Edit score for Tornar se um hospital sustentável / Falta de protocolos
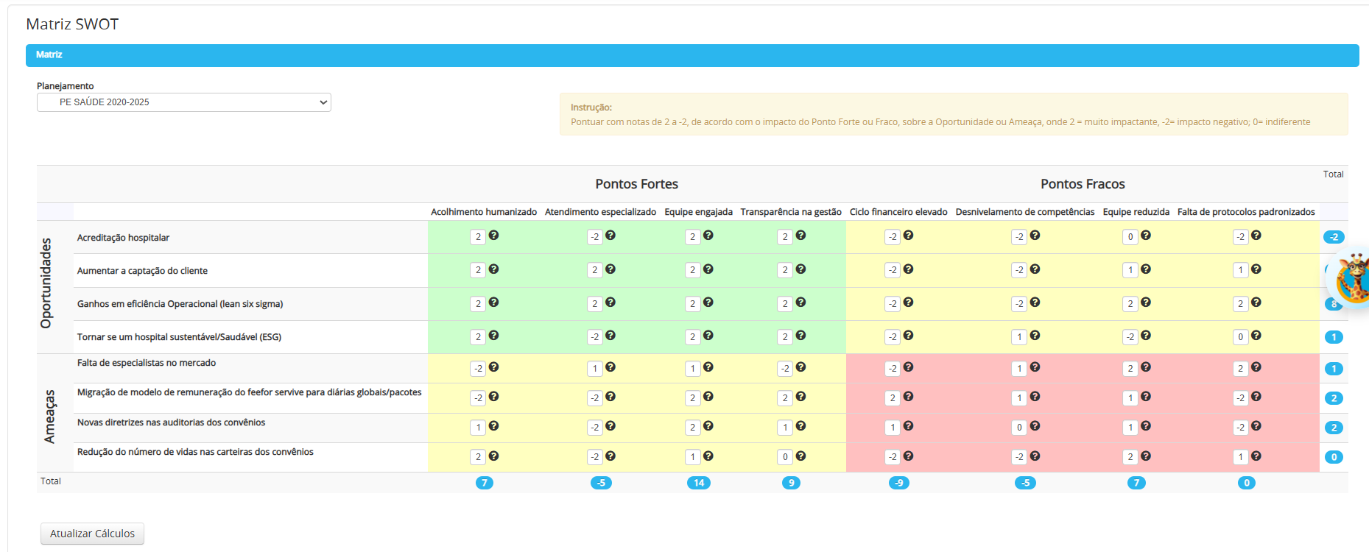The image size is (1369, 552). coord(1240,337)
